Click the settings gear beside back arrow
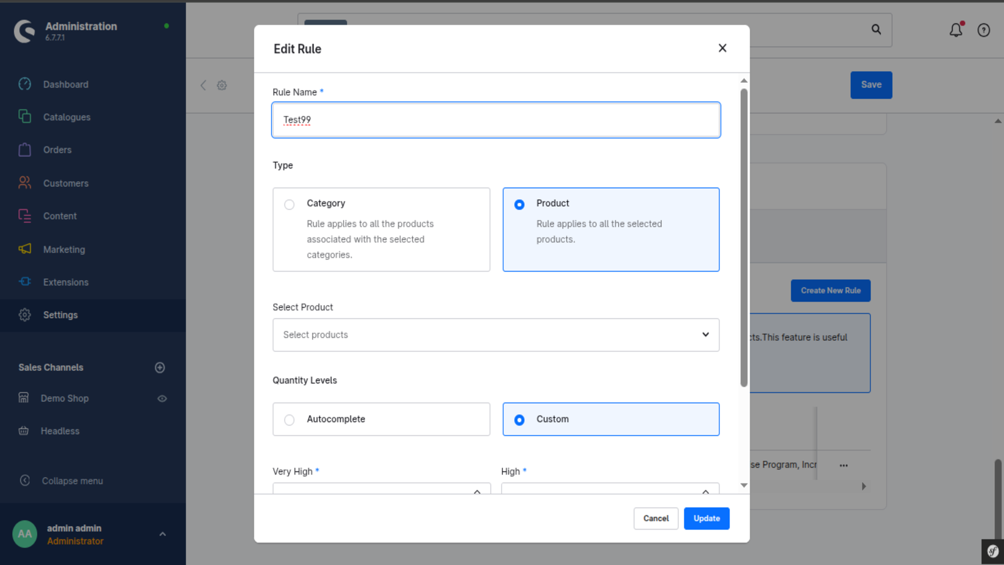 click(x=222, y=85)
